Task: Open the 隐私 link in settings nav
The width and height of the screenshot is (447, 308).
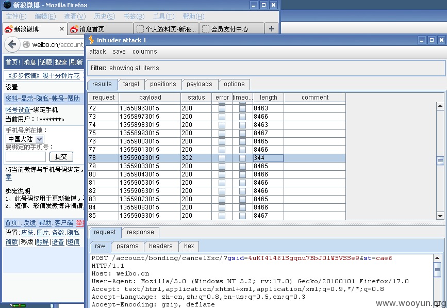Action: (42, 99)
